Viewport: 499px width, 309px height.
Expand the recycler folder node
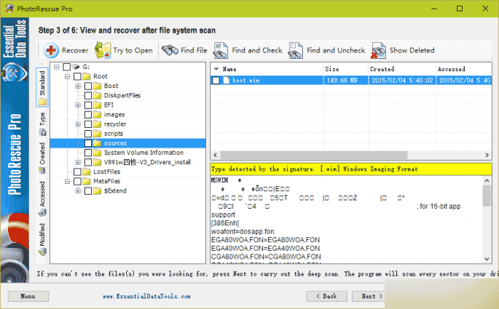click(x=78, y=124)
